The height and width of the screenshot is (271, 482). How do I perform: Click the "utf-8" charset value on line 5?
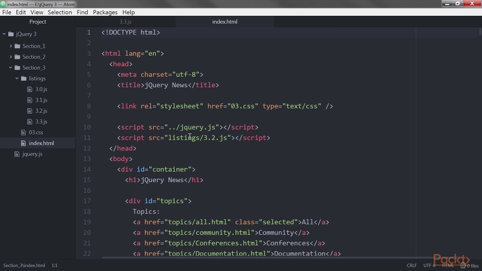[186, 75]
